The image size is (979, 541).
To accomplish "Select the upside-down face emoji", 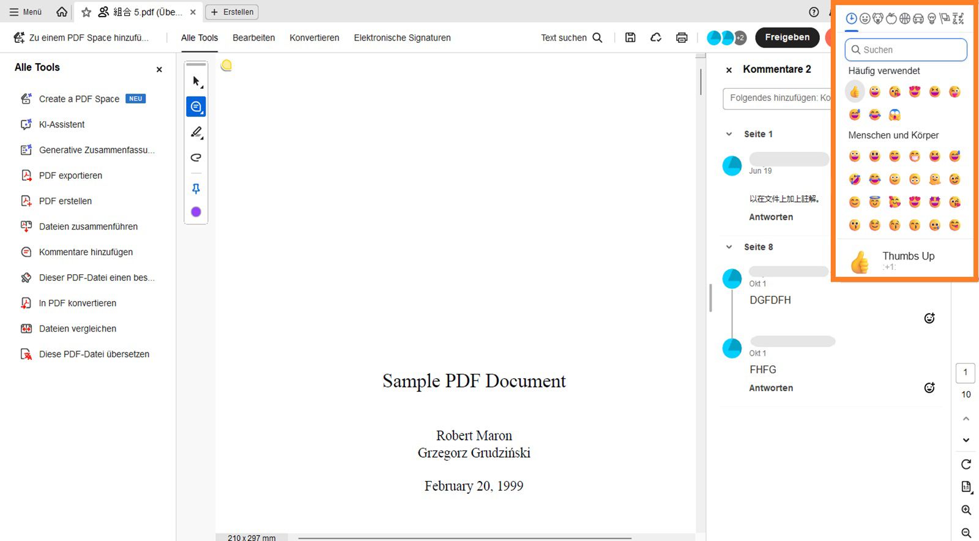I will 915,179.
